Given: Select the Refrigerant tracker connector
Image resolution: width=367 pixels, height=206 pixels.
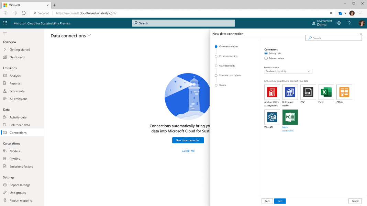Looking at the screenshot, I should pyautogui.click(x=290, y=92).
